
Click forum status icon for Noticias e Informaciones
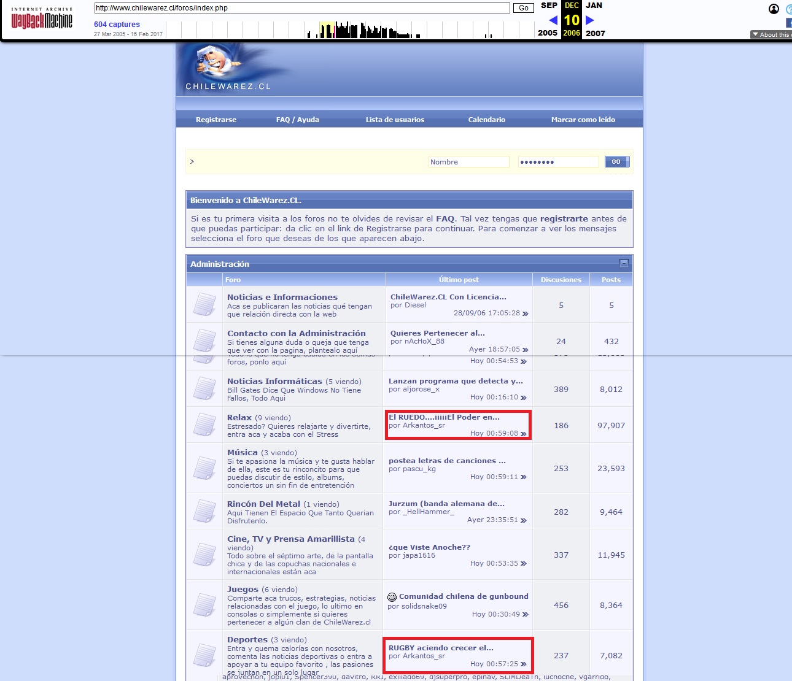[x=204, y=304]
